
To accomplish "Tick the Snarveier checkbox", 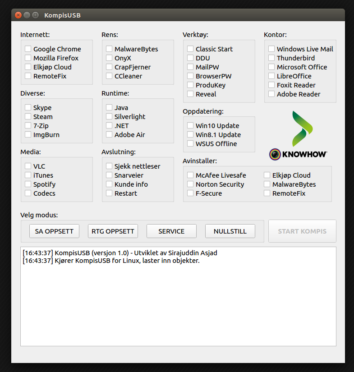I will (109, 175).
